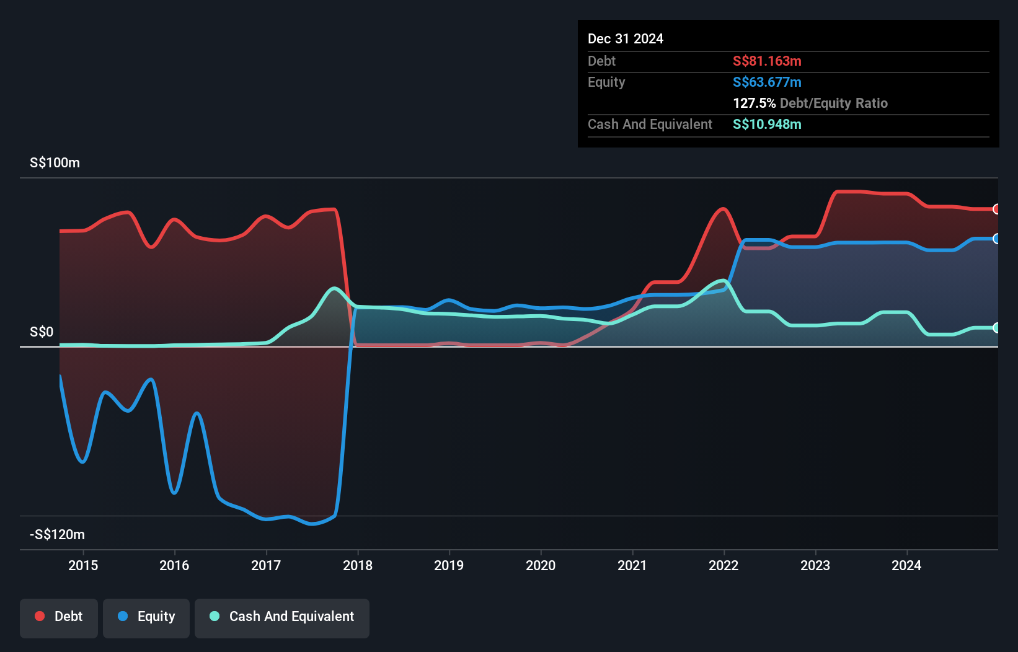The image size is (1018, 652).
Task: Select the 2015 label on the x-axis
Action: pyautogui.click(x=83, y=565)
